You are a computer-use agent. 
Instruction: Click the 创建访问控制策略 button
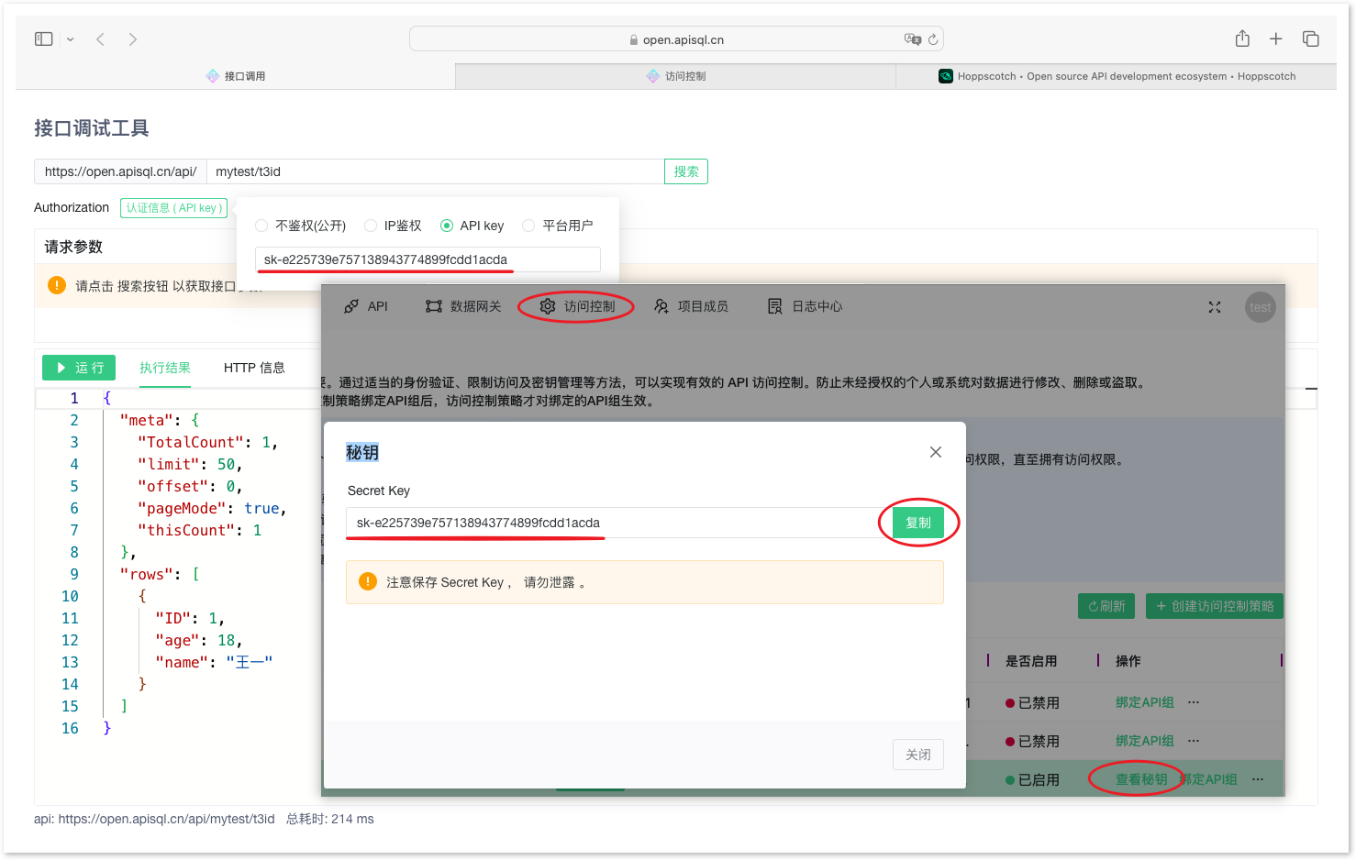[1215, 606]
